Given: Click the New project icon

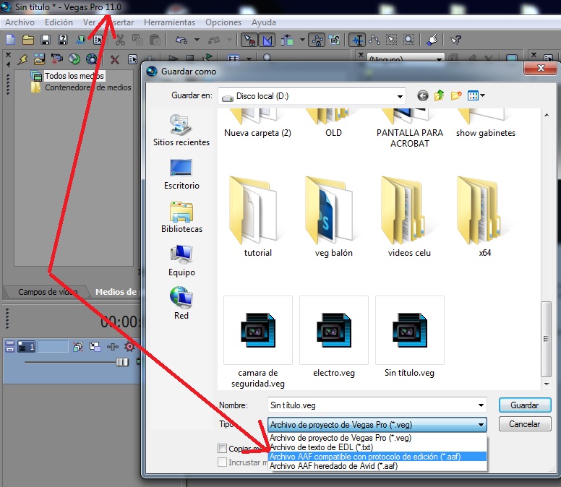Looking at the screenshot, I should (10, 40).
